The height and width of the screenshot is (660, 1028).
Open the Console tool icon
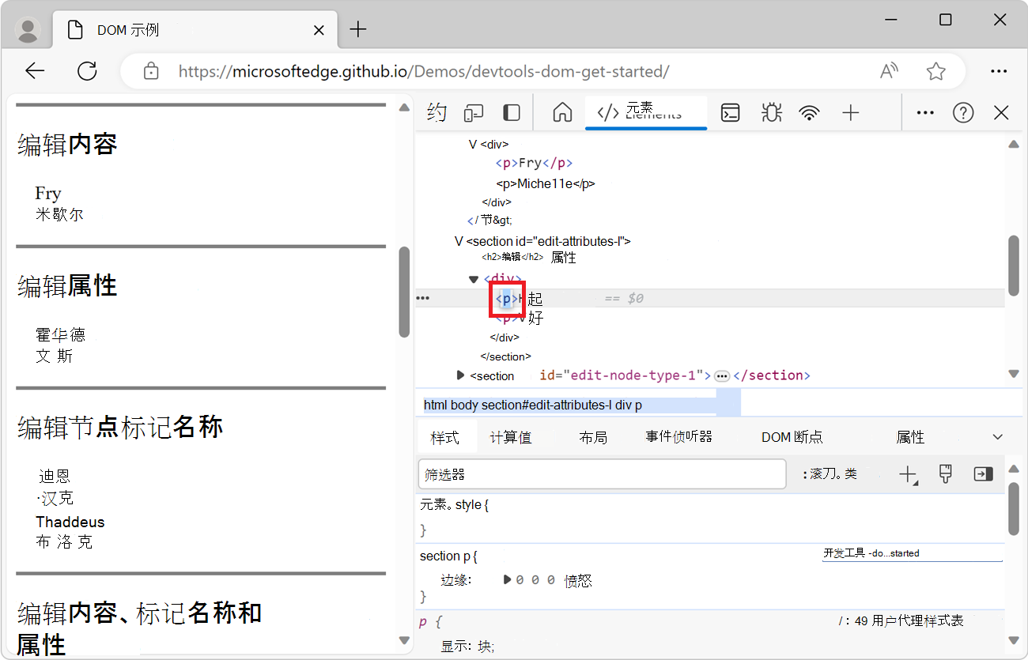pos(731,113)
